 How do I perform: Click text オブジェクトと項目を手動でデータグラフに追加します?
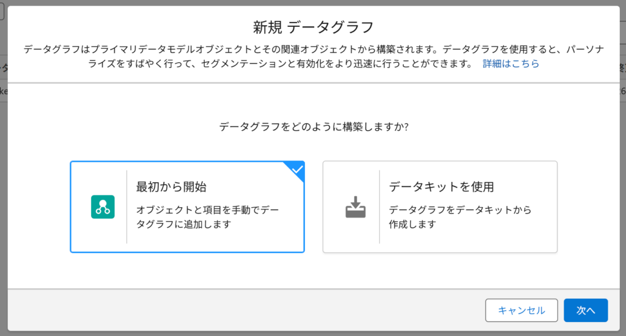pyautogui.click(x=208, y=217)
